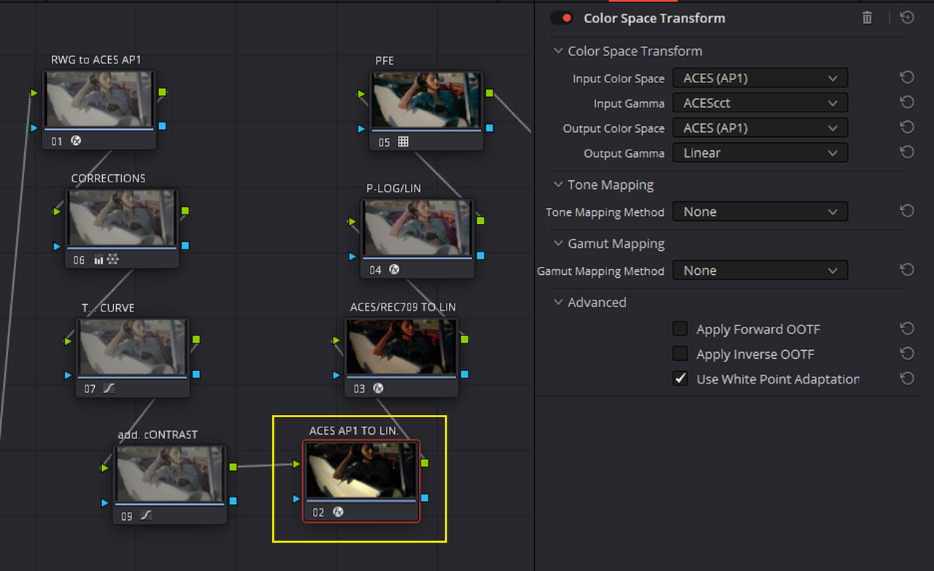Click the ACES/REC709 TO LIN node label
Screen dimensions: 934x571
coord(403,307)
